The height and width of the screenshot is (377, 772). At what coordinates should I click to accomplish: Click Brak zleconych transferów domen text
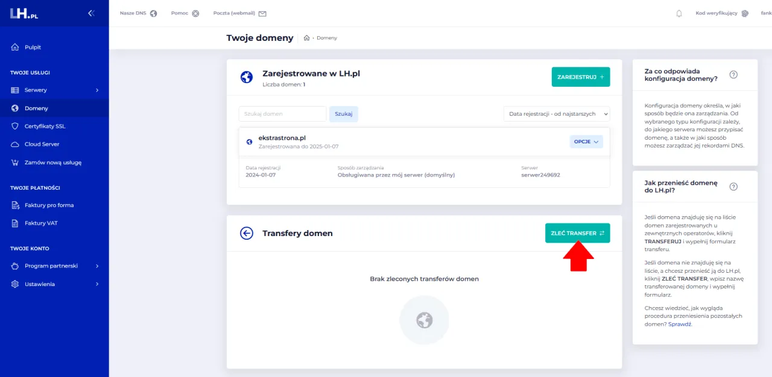tap(424, 279)
